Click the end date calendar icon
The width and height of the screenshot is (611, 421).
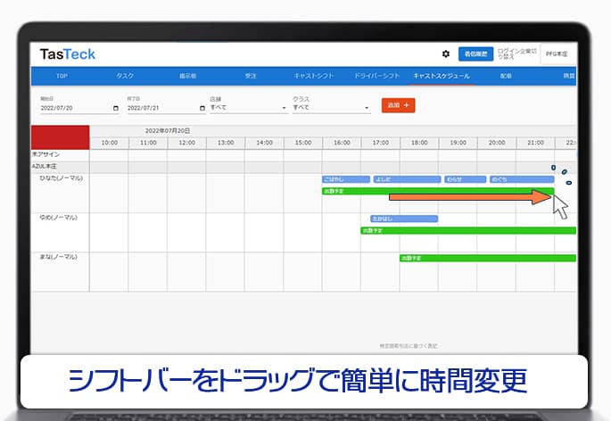202,108
